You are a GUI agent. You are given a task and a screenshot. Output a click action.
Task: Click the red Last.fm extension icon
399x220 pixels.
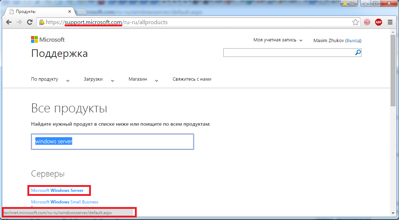click(x=367, y=22)
